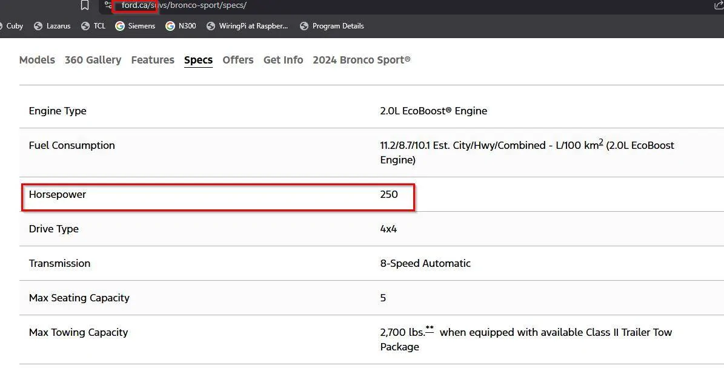Open the Siemens bookmark

[135, 26]
